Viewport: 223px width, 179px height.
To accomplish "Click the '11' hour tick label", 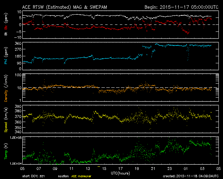I will click(71, 169).
